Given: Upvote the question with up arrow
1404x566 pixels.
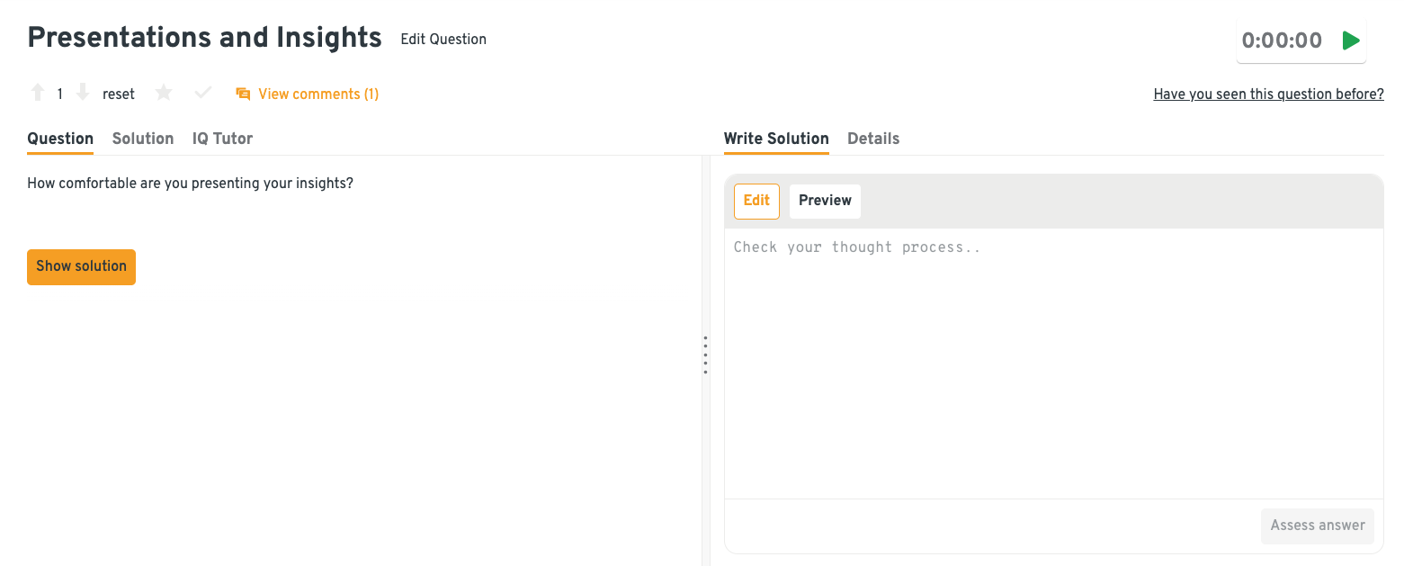Looking at the screenshot, I should point(38,93).
